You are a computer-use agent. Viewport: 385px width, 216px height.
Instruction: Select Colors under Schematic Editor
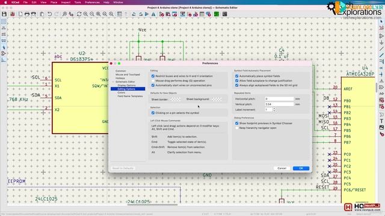point(121,92)
